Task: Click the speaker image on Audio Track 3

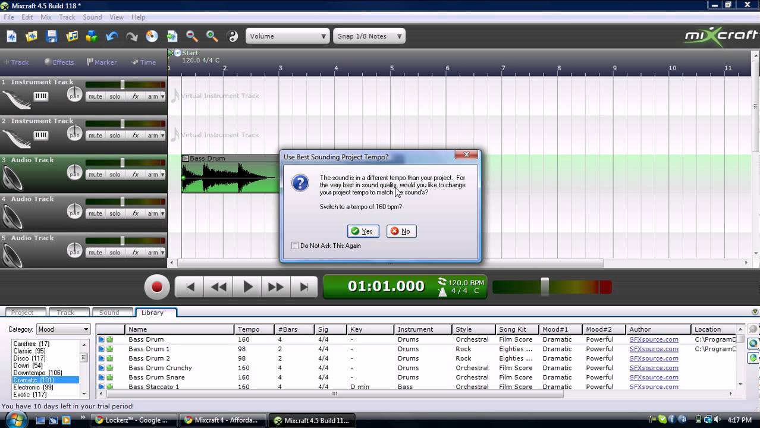Action: [12, 178]
